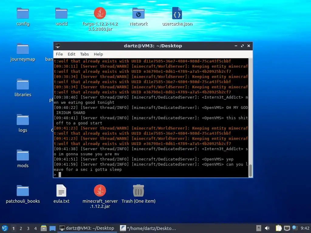Screen dimensions: 311x233
Task: Click the terminal window title bar icon
Action: click(x=58, y=46)
